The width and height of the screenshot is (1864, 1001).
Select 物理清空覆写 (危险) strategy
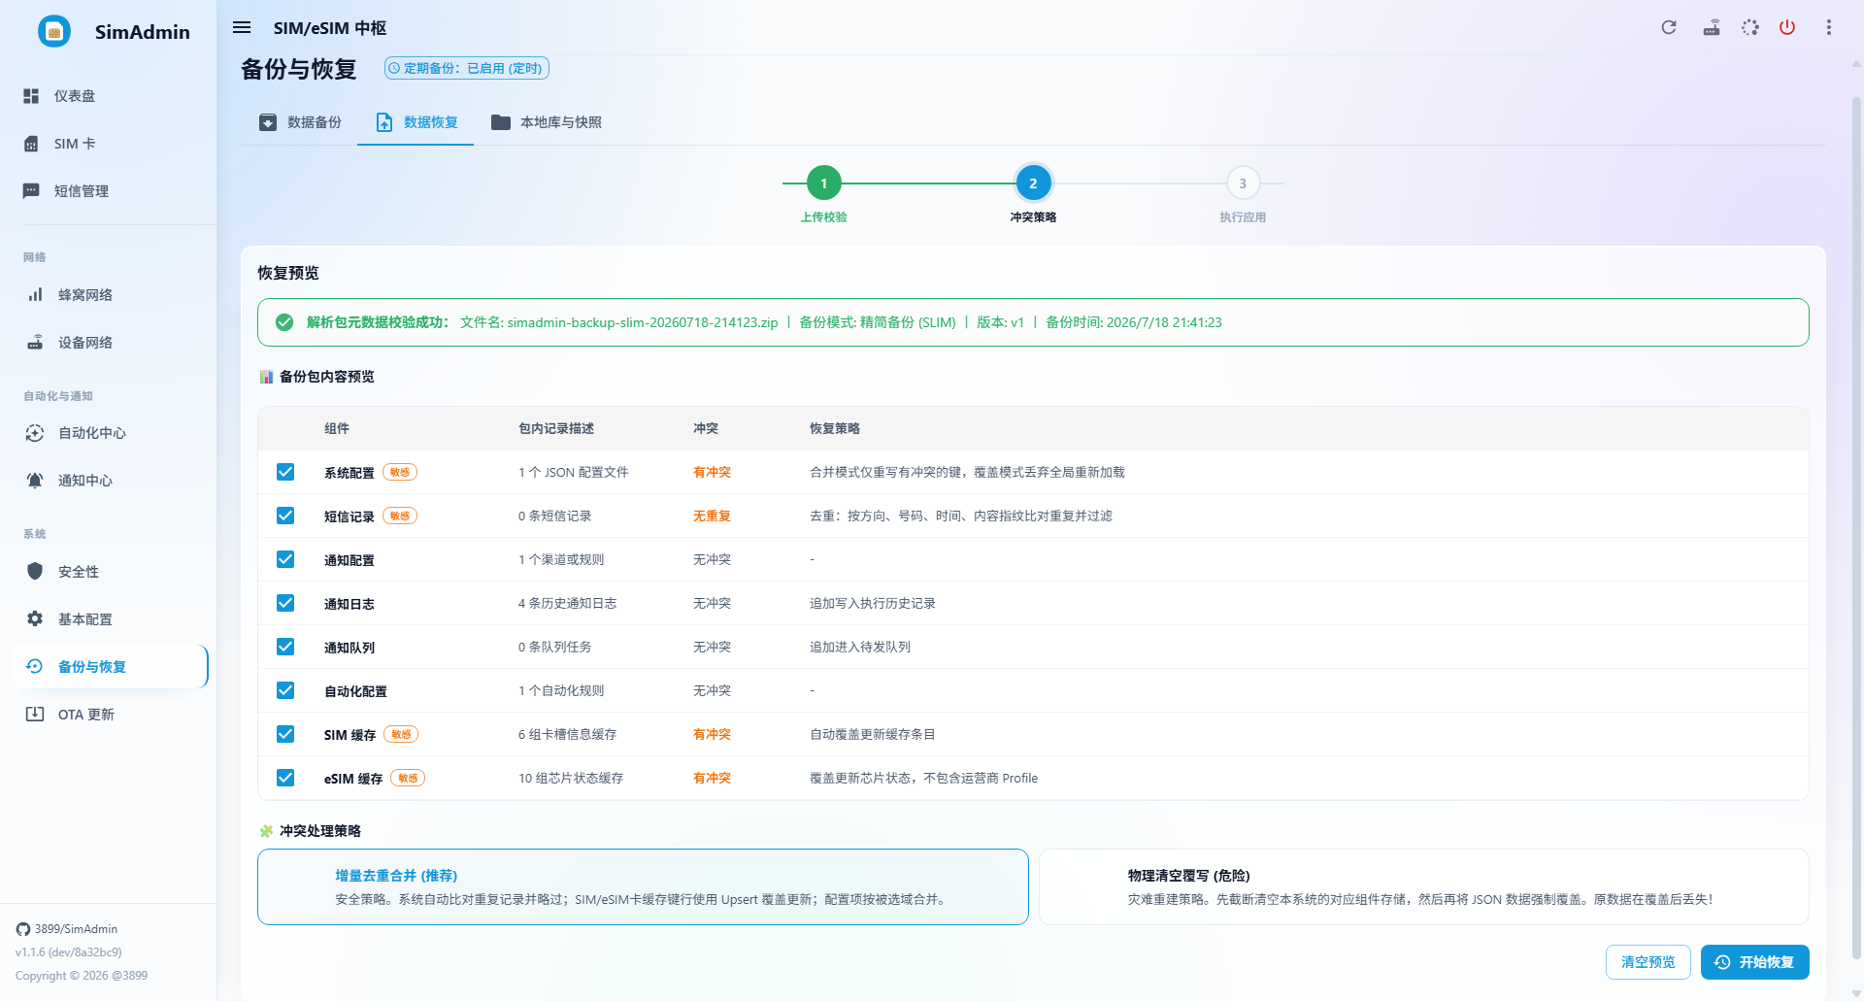(1424, 887)
